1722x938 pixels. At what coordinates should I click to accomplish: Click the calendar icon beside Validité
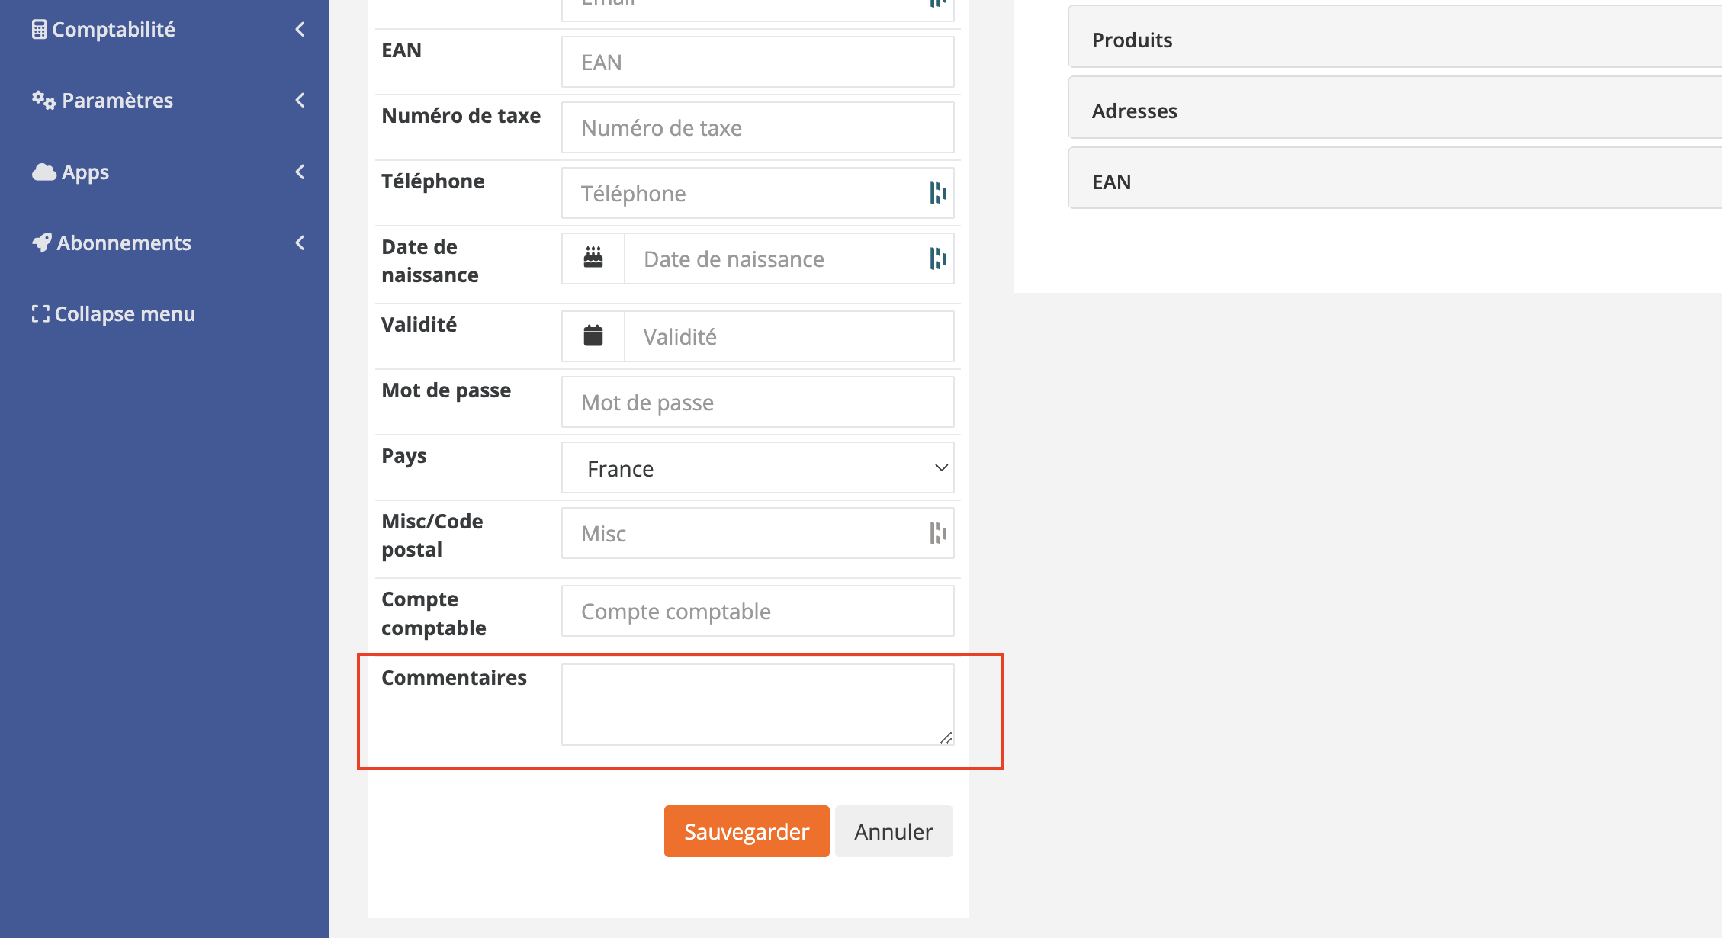pos(593,336)
